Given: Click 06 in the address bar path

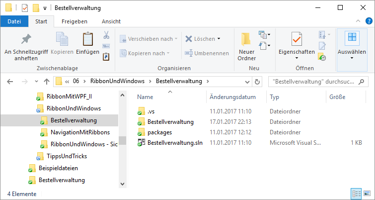Looking at the screenshot, I should 76,81.
